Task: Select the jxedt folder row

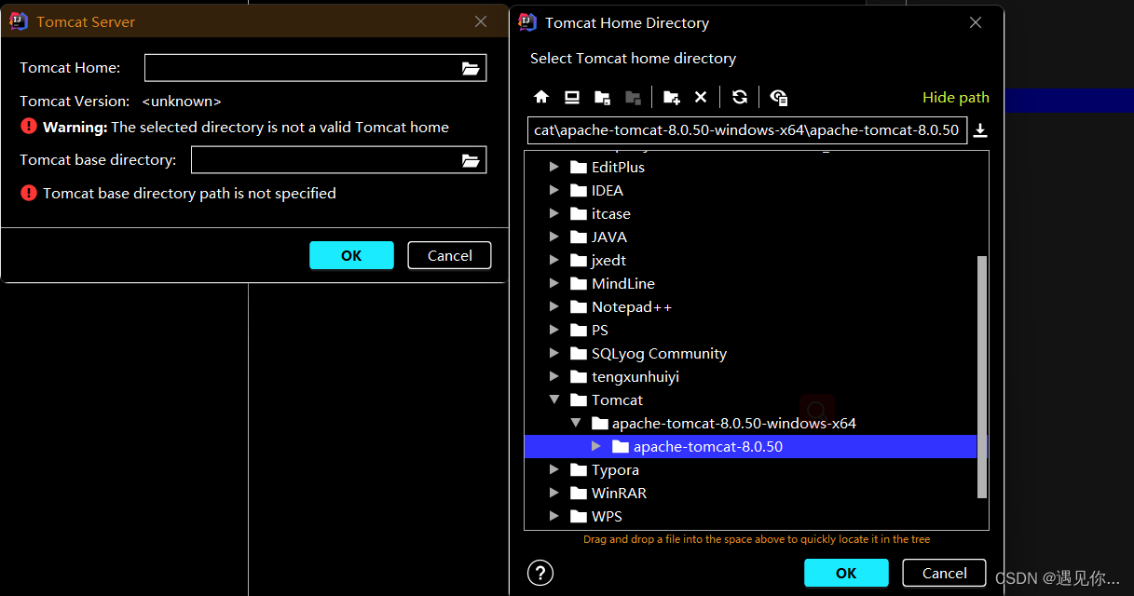Action: [750, 261]
